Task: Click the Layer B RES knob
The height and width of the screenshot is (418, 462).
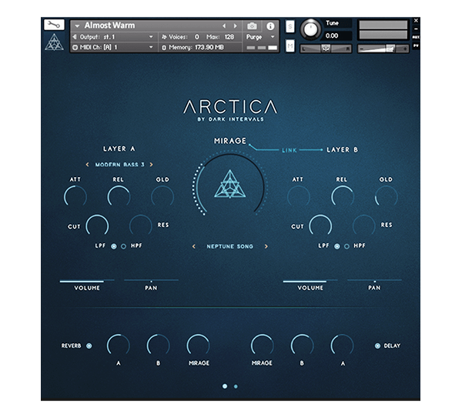Action: (364, 226)
